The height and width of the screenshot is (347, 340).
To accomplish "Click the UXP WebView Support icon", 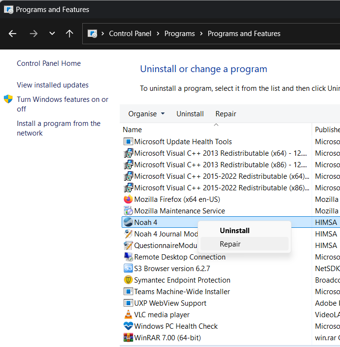I will (x=128, y=303).
